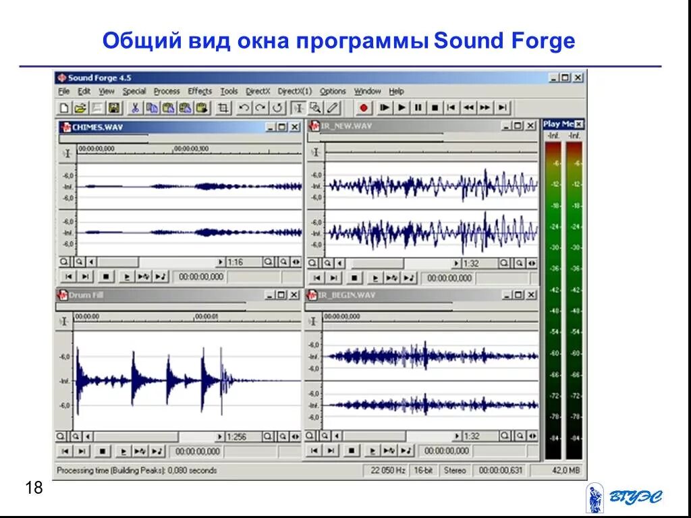The image size is (691, 518).
Task: Click the Repeat circular arrow icon
Action: point(278,107)
